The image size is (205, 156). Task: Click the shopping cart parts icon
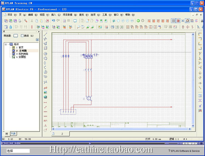200,106
